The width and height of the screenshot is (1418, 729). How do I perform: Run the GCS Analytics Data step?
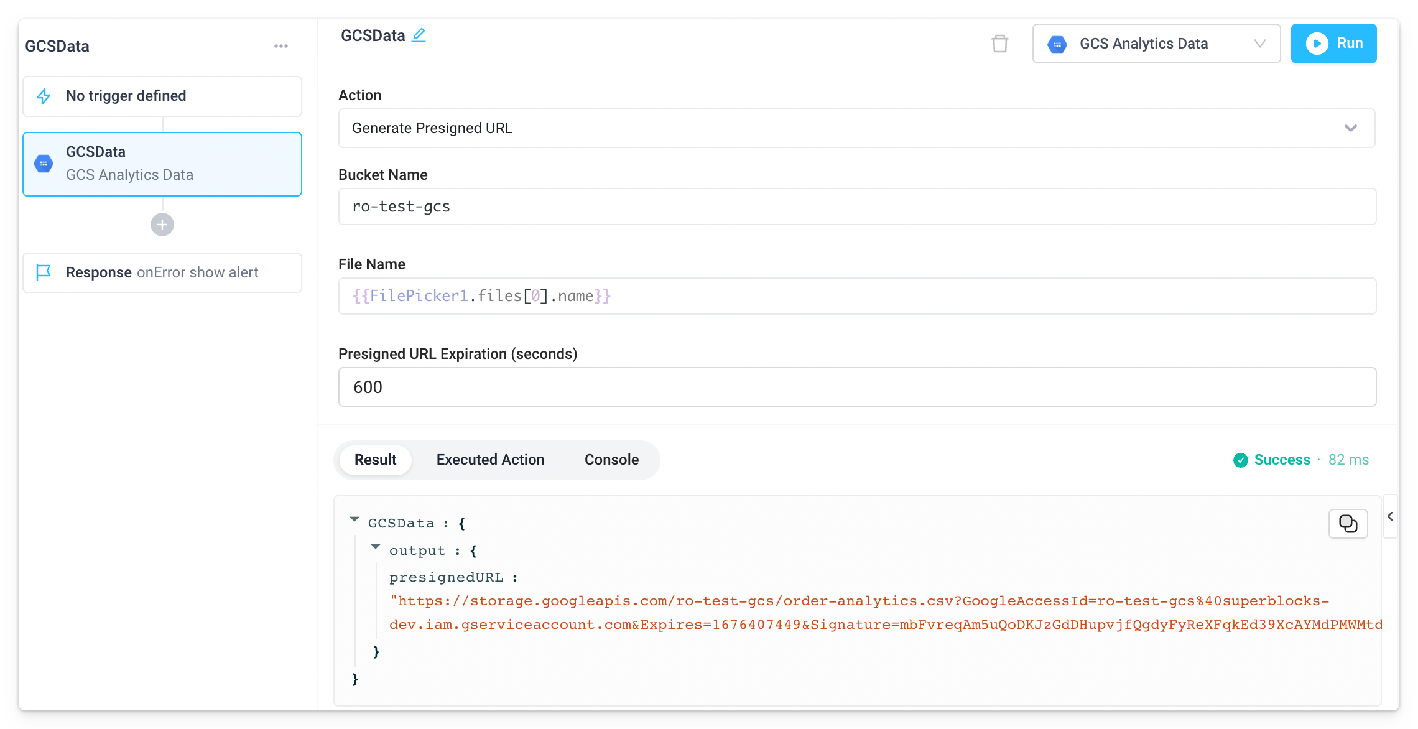coord(1333,44)
